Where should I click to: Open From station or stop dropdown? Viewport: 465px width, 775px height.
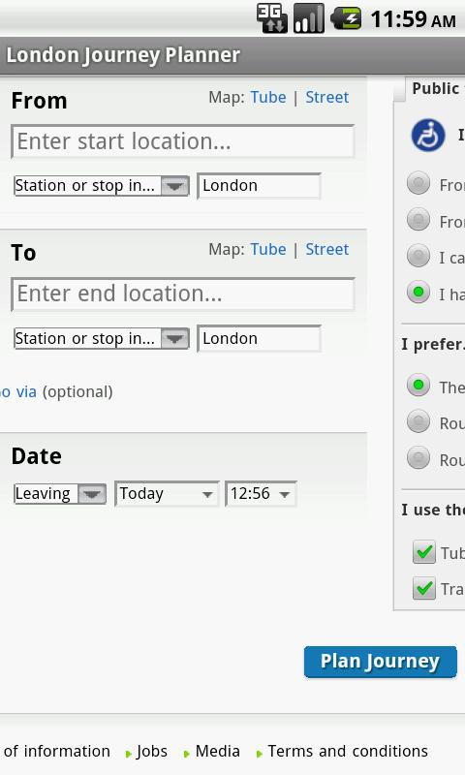click(x=102, y=186)
